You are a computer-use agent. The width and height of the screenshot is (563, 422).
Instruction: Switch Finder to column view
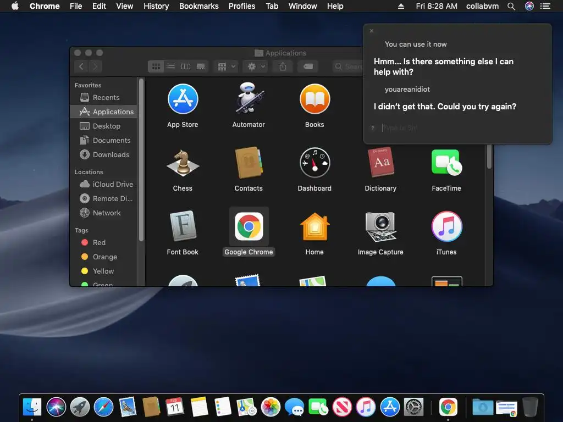coord(186,66)
